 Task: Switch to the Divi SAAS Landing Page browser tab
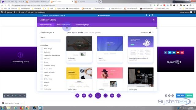[x=13, y=2]
